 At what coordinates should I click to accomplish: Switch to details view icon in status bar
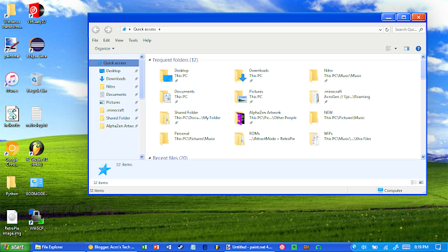pos(414,182)
